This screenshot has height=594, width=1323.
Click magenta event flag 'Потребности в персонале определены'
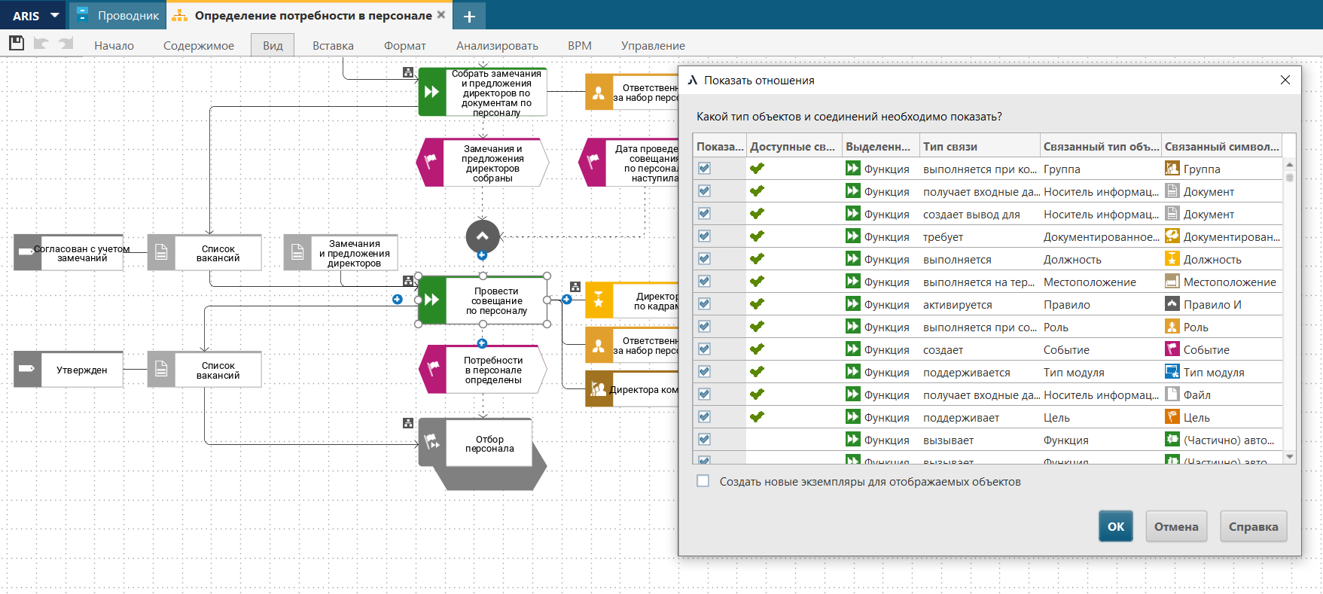[x=432, y=369]
